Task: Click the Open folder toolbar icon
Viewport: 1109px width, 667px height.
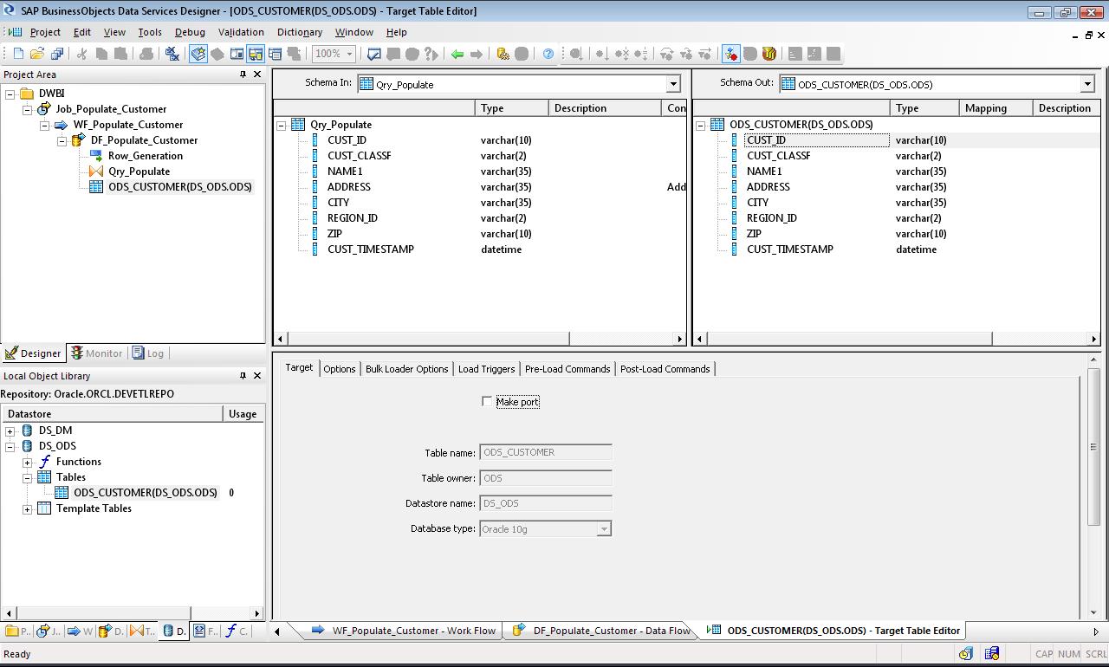Action: [x=37, y=54]
